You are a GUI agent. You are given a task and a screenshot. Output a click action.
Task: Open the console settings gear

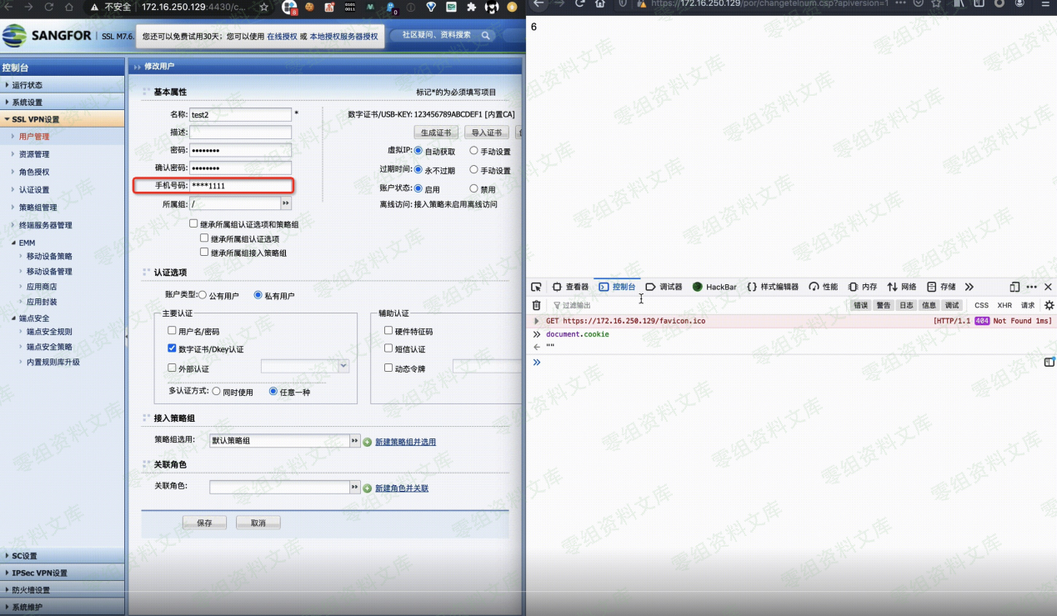(x=1049, y=306)
